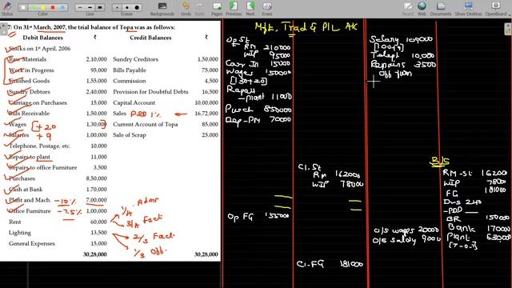The width and height of the screenshot is (512, 288).
Task: Set the large eraser size
Action: 137,7
